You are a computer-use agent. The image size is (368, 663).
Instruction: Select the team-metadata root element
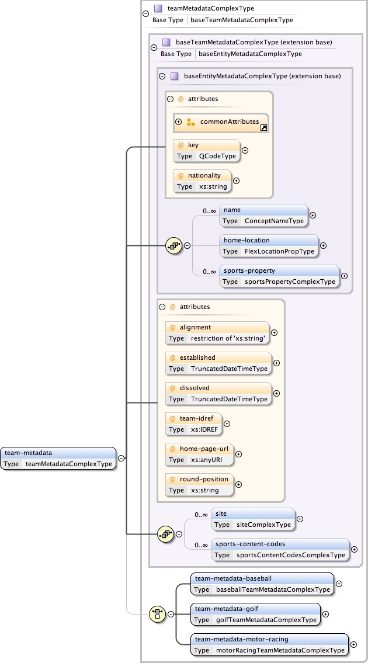tap(58, 458)
